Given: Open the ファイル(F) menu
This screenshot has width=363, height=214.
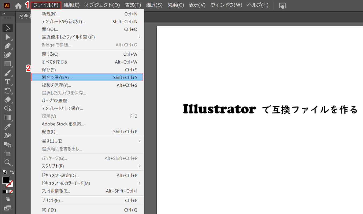Looking at the screenshot, I should click(x=46, y=5).
